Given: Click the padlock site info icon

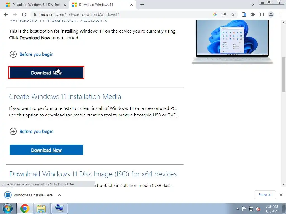Looking at the screenshot, I should point(35,14).
